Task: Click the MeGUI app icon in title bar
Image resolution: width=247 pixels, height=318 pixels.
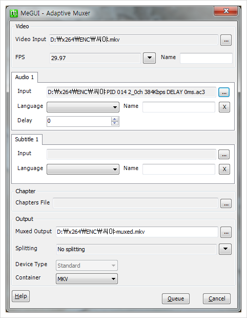Action: click(14, 13)
